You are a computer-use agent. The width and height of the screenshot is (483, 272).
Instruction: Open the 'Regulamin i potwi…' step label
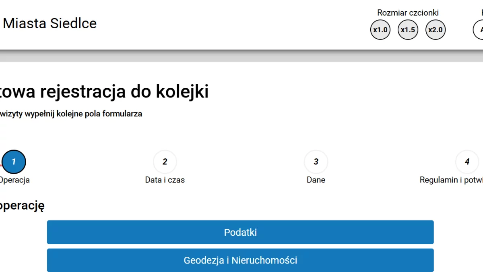click(x=451, y=180)
